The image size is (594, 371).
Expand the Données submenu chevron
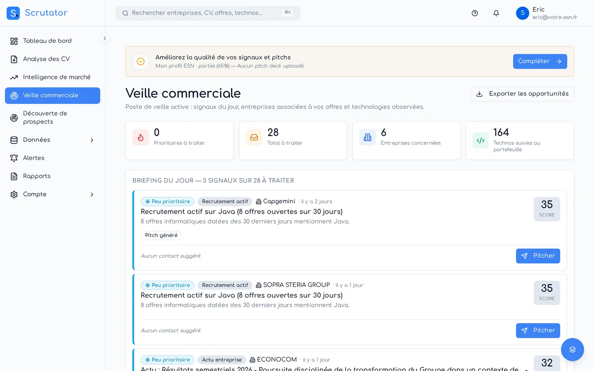92,140
